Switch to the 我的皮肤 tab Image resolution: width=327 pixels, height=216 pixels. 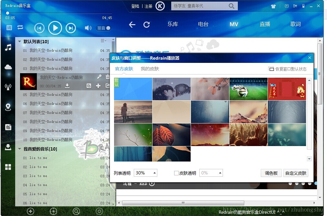tap(150, 69)
